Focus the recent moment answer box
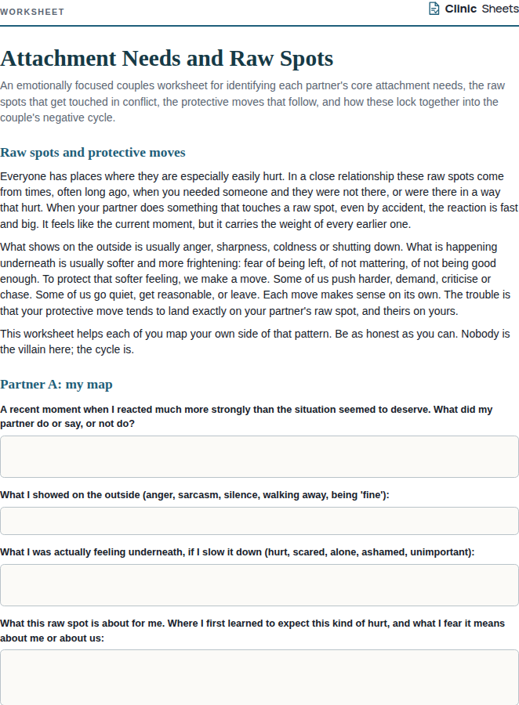 (x=259, y=457)
